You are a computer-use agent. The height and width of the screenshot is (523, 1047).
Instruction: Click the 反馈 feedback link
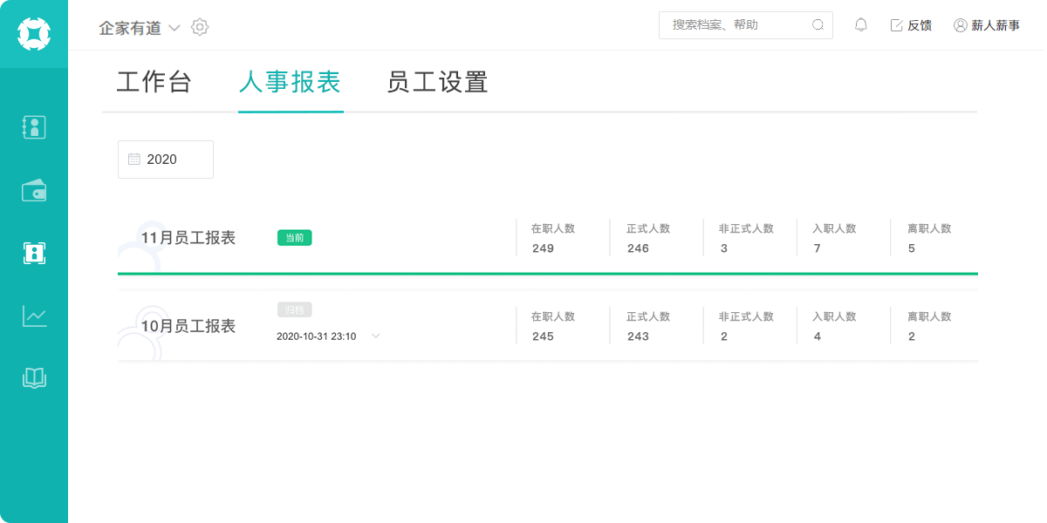pos(911,25)
